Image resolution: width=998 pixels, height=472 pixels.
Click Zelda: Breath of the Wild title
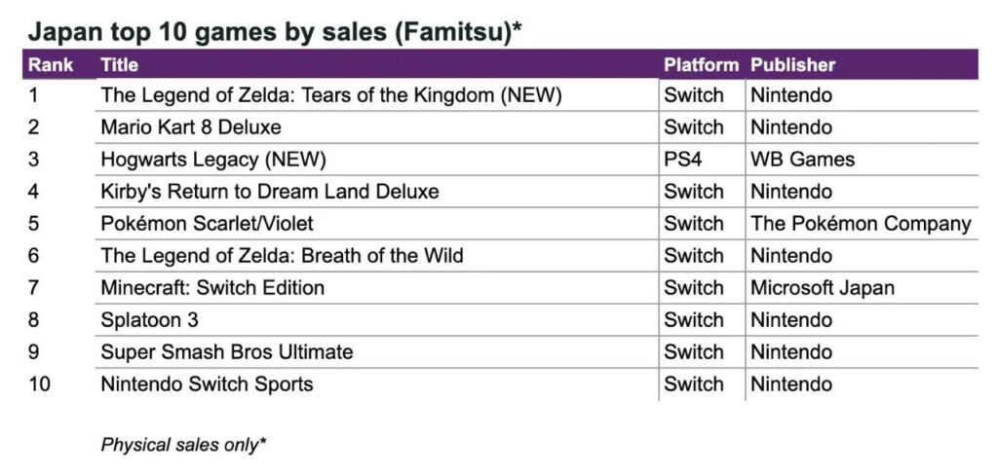click(x=282, y=256)
